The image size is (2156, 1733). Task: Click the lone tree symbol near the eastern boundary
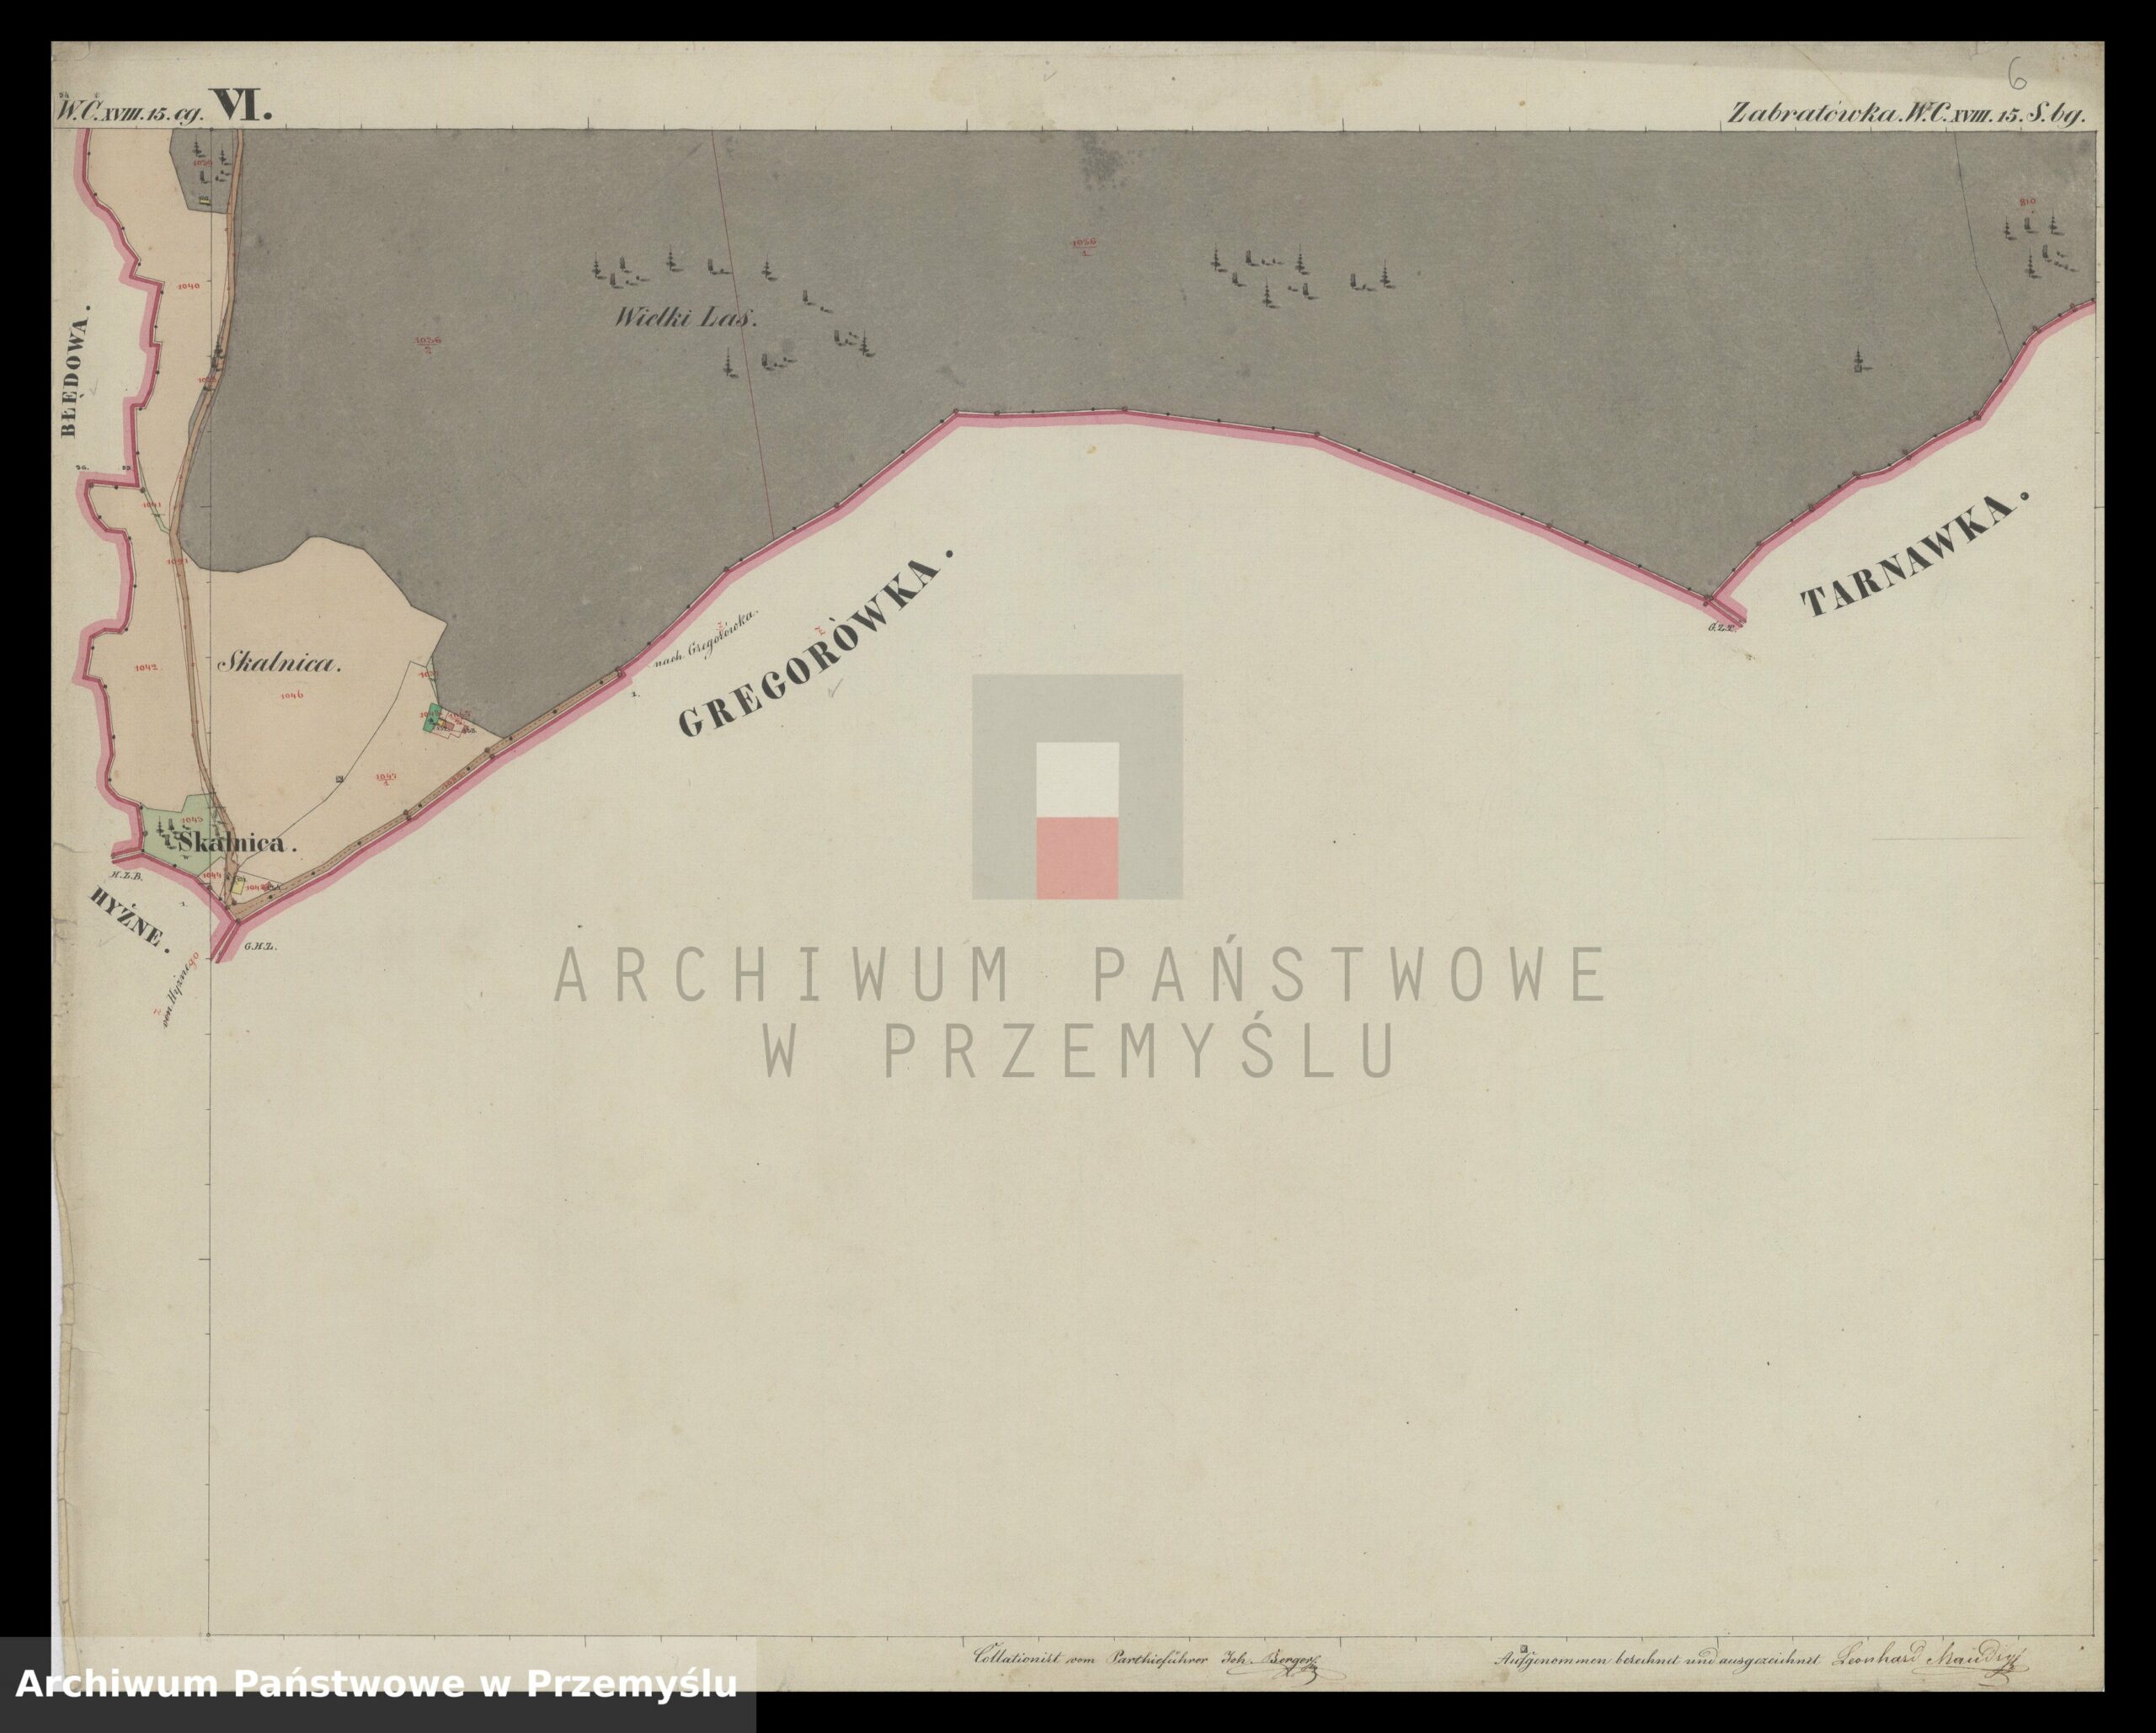coord(1858,362)
